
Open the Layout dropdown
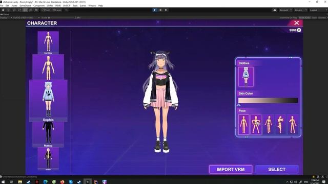click(318, 10)
